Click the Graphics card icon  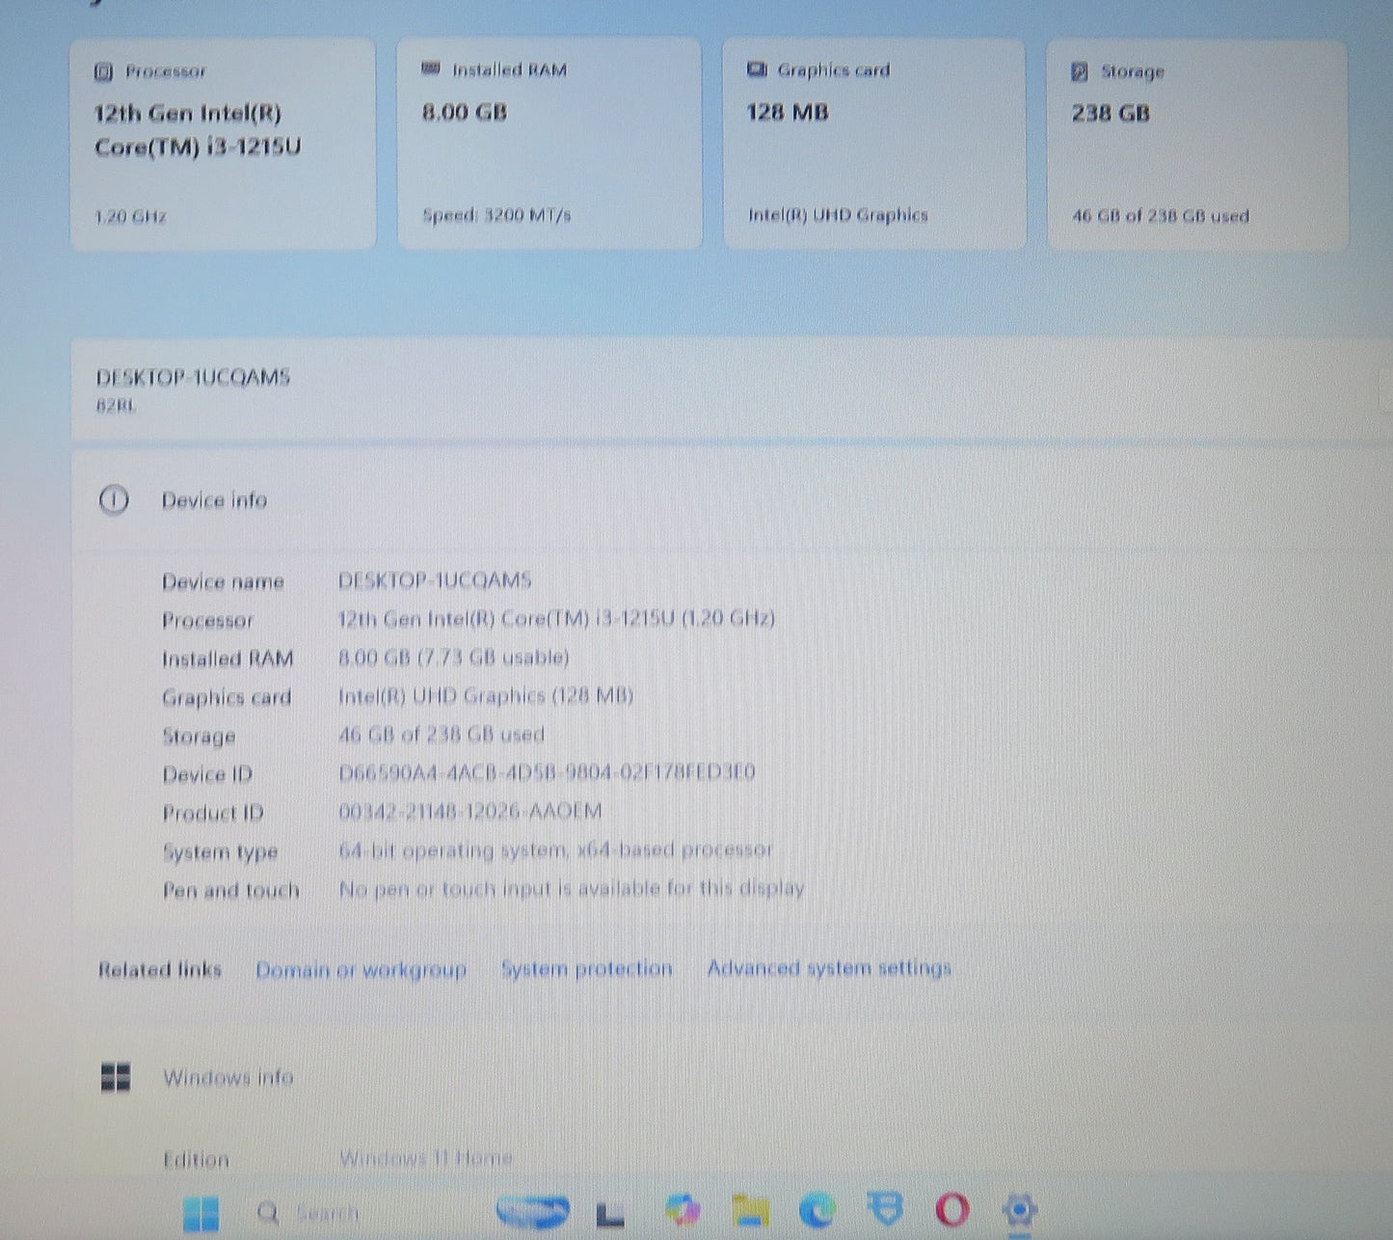click(x=757, y=69)
